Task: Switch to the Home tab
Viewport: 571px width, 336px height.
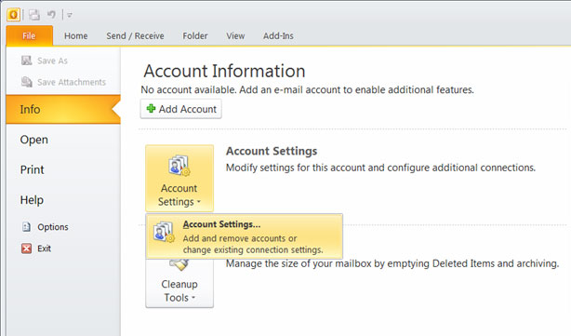Action: (x=75, y=35)
